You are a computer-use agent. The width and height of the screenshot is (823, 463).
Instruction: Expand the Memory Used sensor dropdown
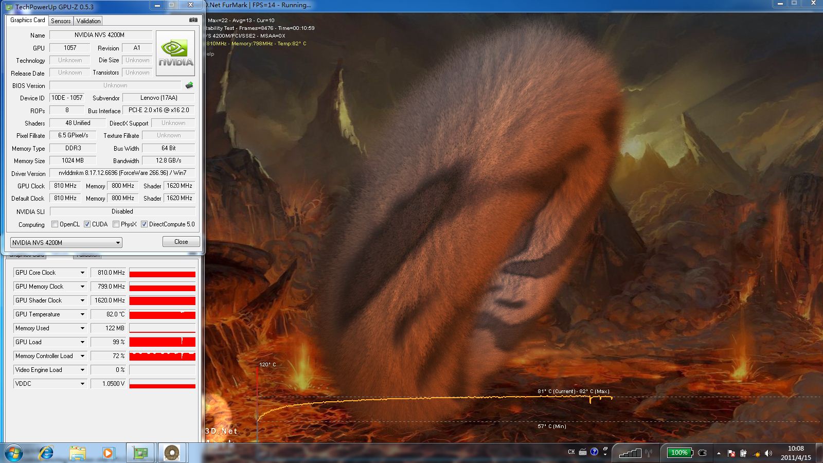point(82,328)
